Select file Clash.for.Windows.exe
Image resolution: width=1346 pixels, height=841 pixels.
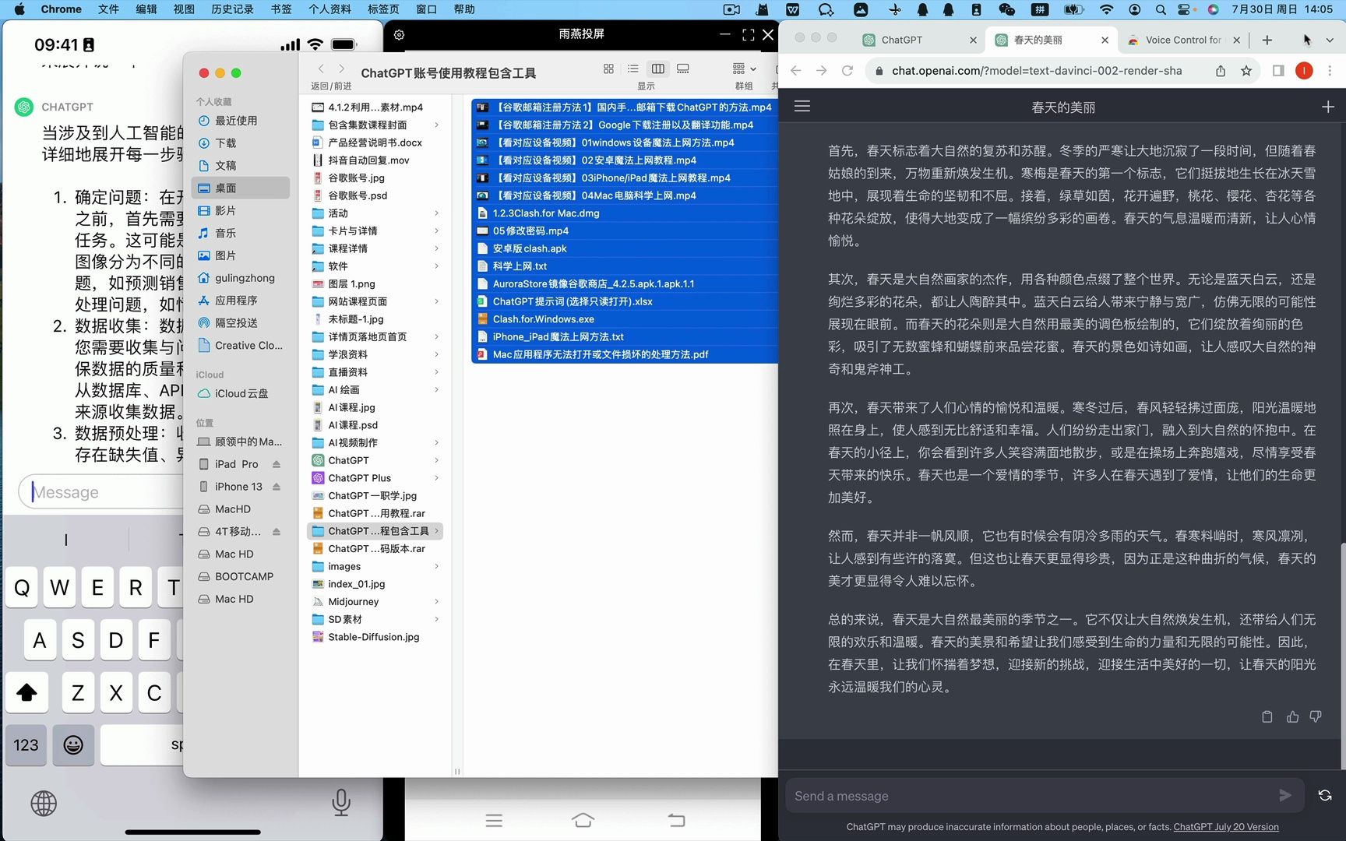pos(625,319)
